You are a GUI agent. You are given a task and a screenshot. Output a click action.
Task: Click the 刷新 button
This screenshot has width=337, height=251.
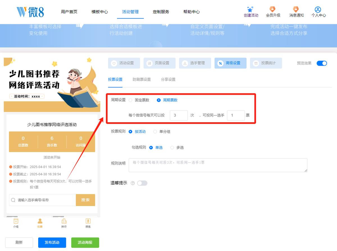[19, 242]
